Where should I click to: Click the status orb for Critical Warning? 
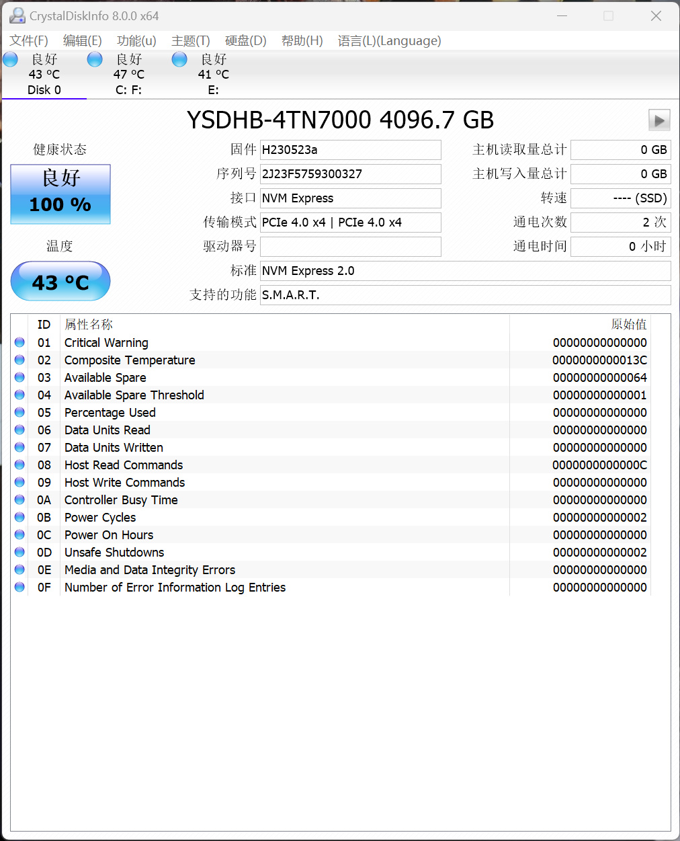pos(19,342)
